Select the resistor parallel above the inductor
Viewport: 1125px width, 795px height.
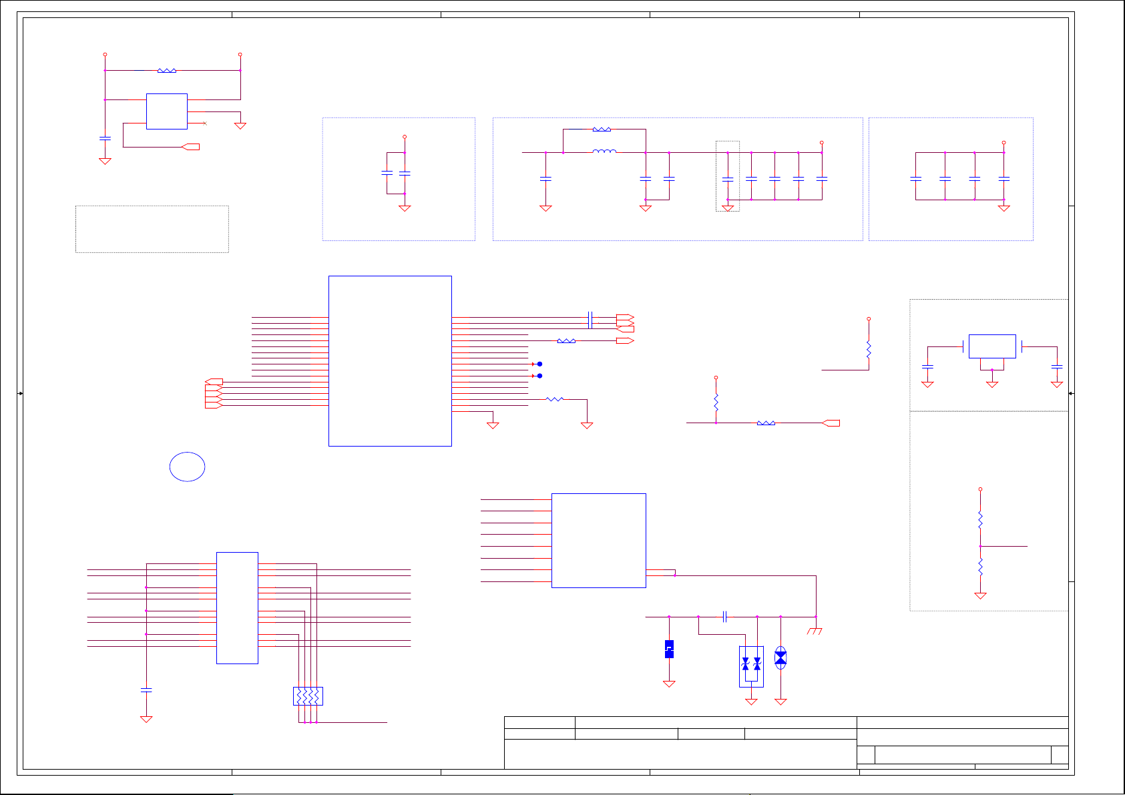602,129
